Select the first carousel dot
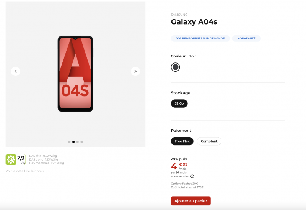 tap(69, 142)
